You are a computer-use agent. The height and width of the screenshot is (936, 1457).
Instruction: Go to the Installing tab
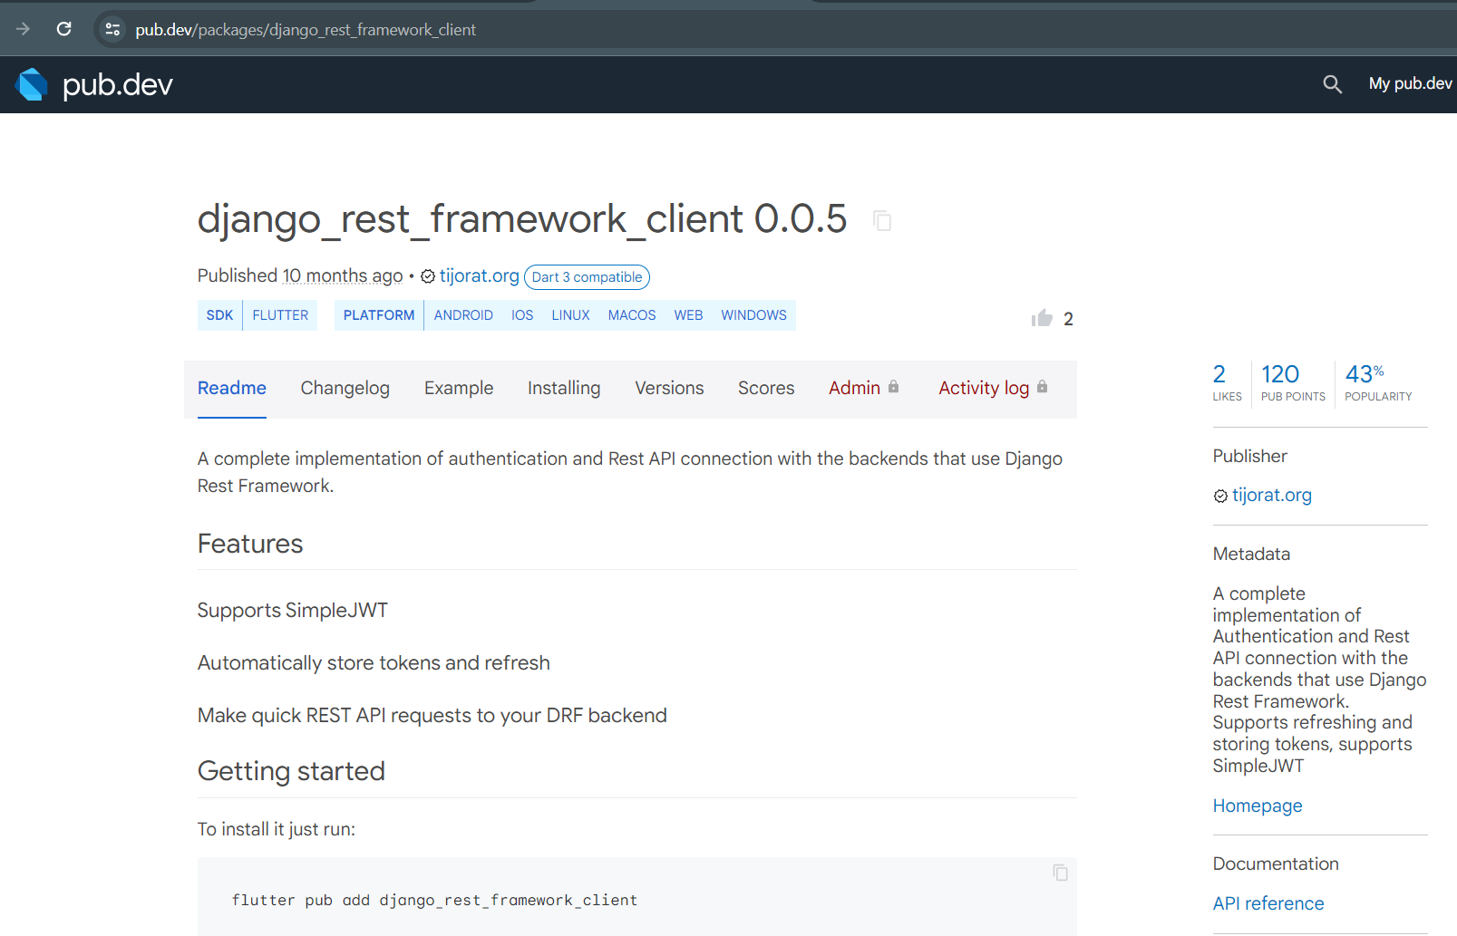[564, 388]
